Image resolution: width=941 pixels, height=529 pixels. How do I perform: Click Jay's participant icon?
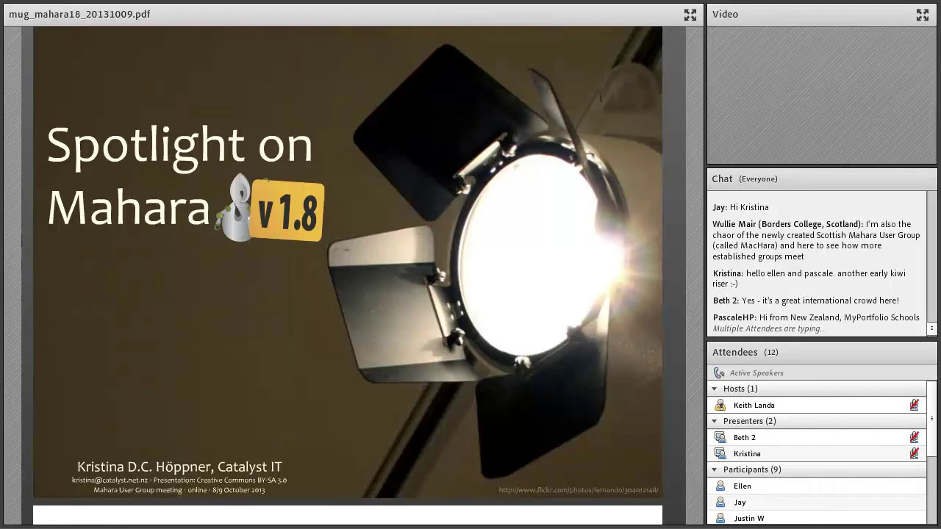(x=720, y=503)
